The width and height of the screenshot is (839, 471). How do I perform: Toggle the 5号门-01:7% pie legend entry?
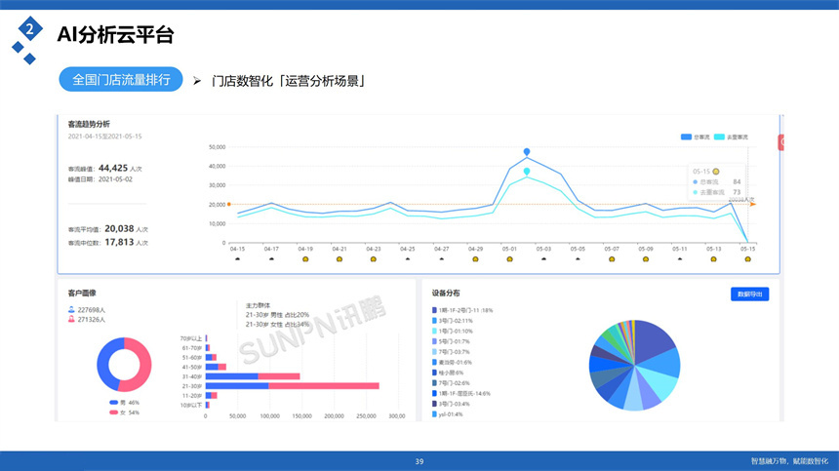click(x=451, y=341)
